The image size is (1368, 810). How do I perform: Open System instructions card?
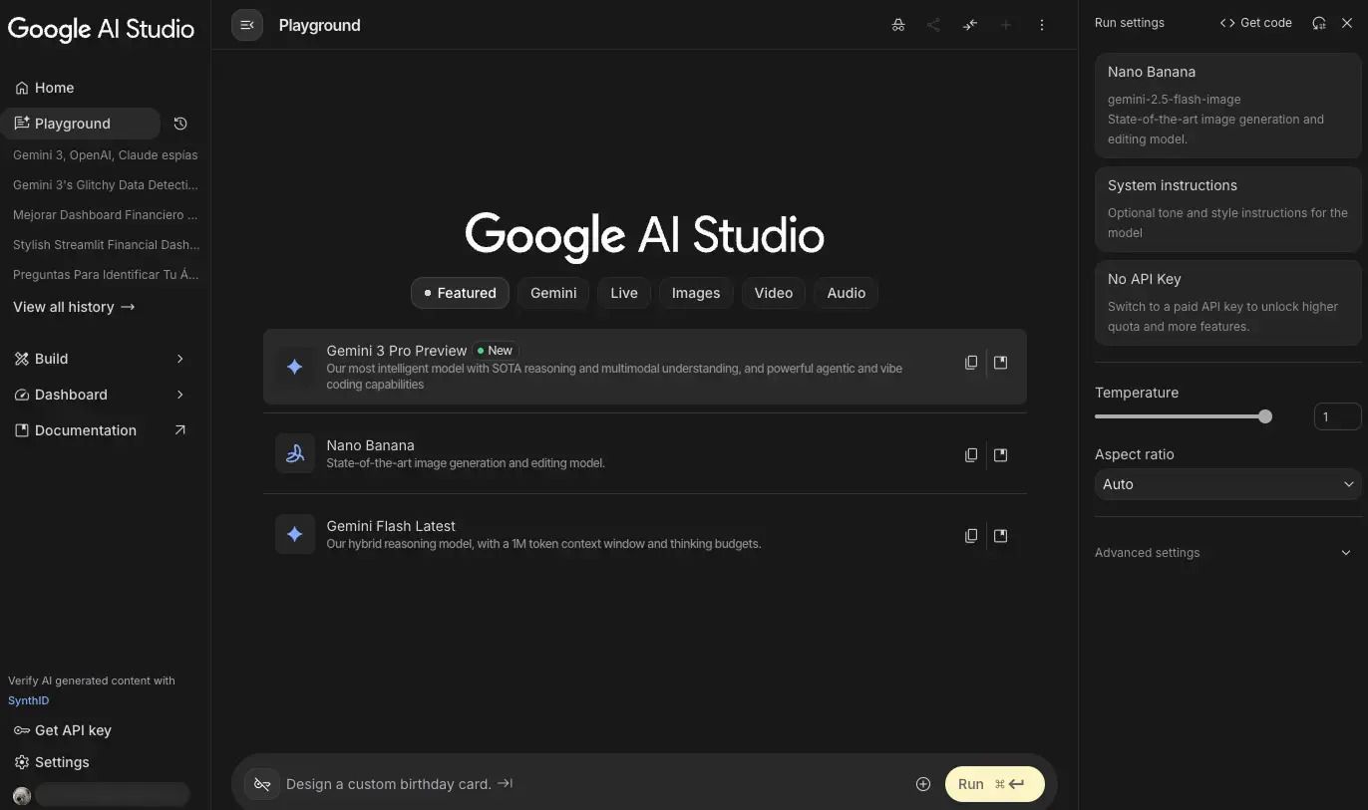[1227, 208]
